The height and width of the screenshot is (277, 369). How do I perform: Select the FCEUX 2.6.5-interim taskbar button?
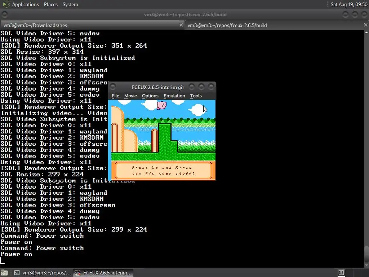click(103, 273)
